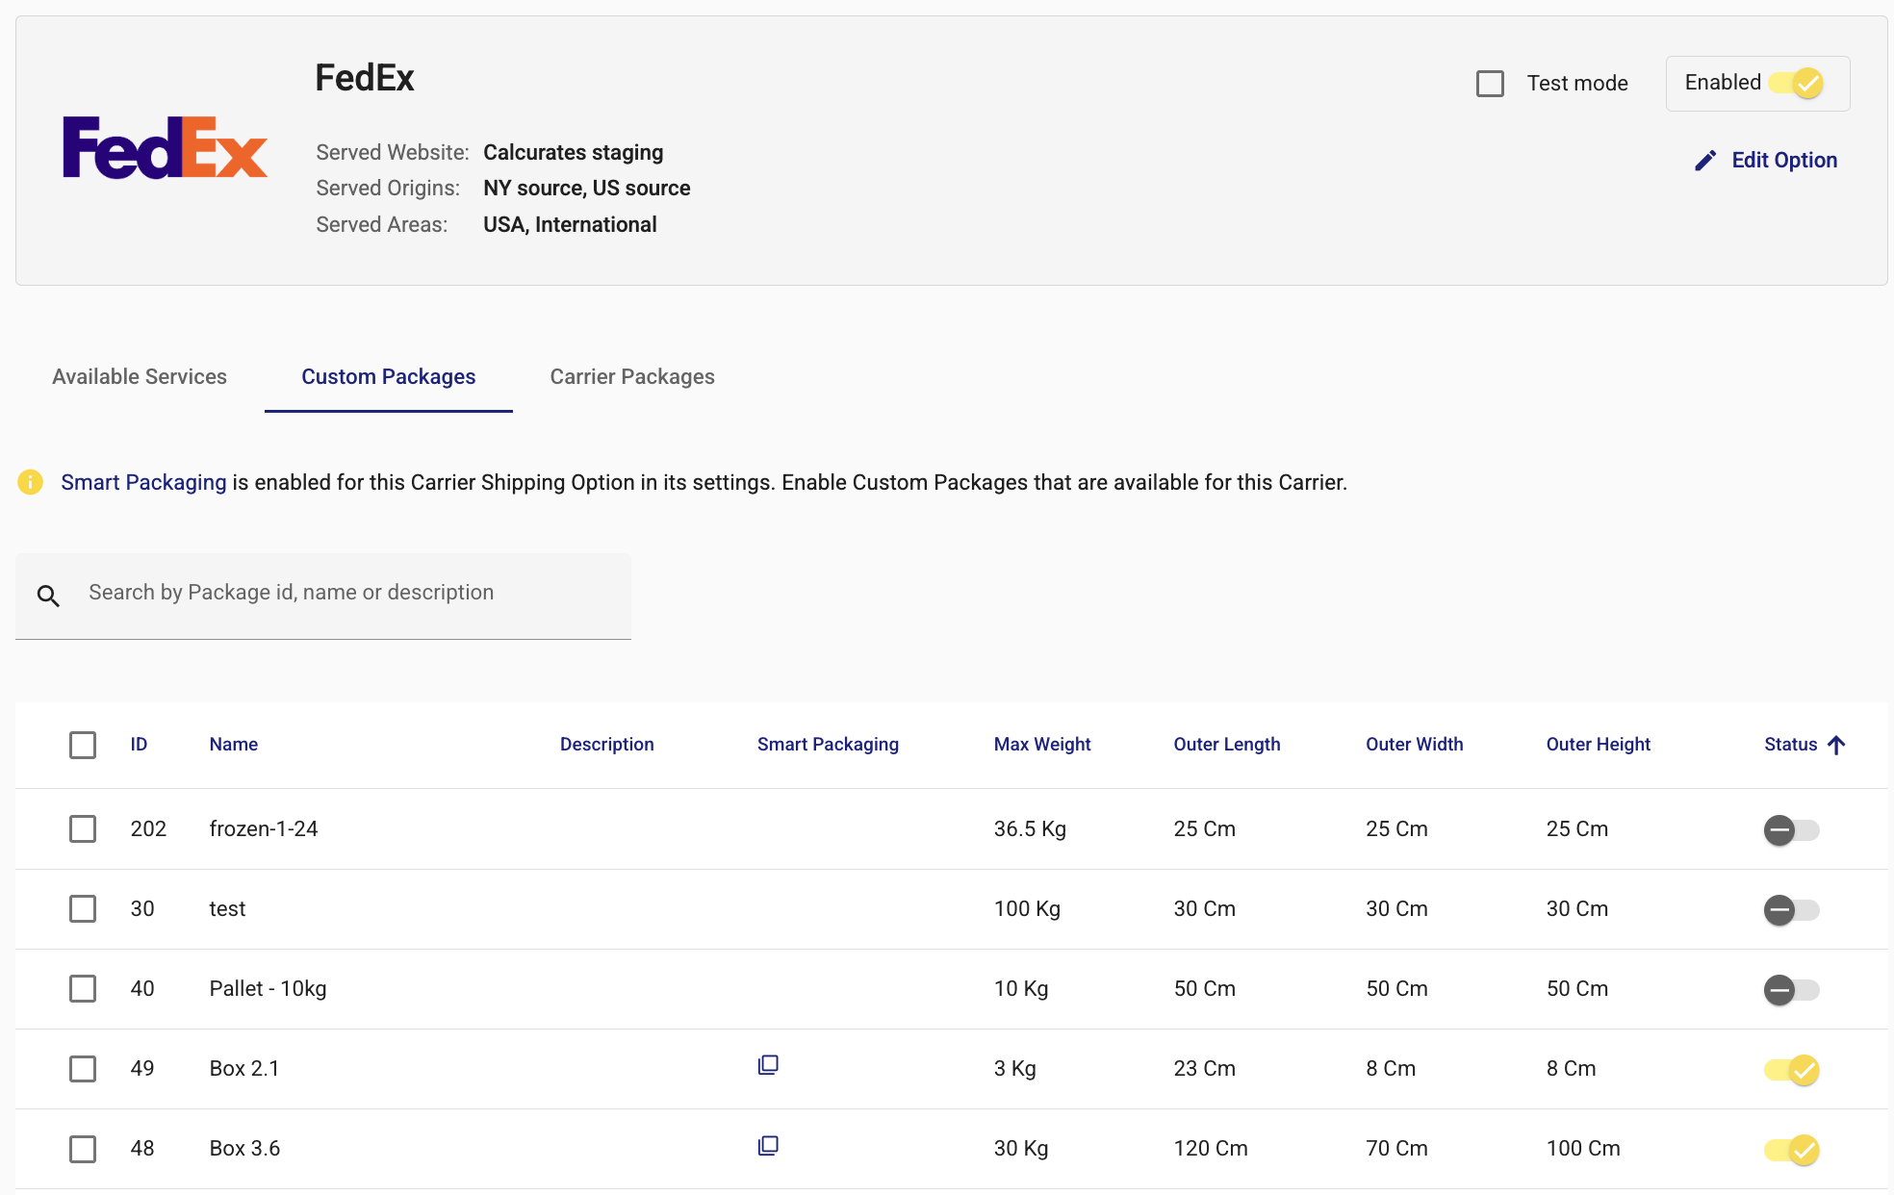Click the yellow info icon before Smart Packaging
The height and width of the screenshot is (1195, 1894).
[x=31, y=482]
